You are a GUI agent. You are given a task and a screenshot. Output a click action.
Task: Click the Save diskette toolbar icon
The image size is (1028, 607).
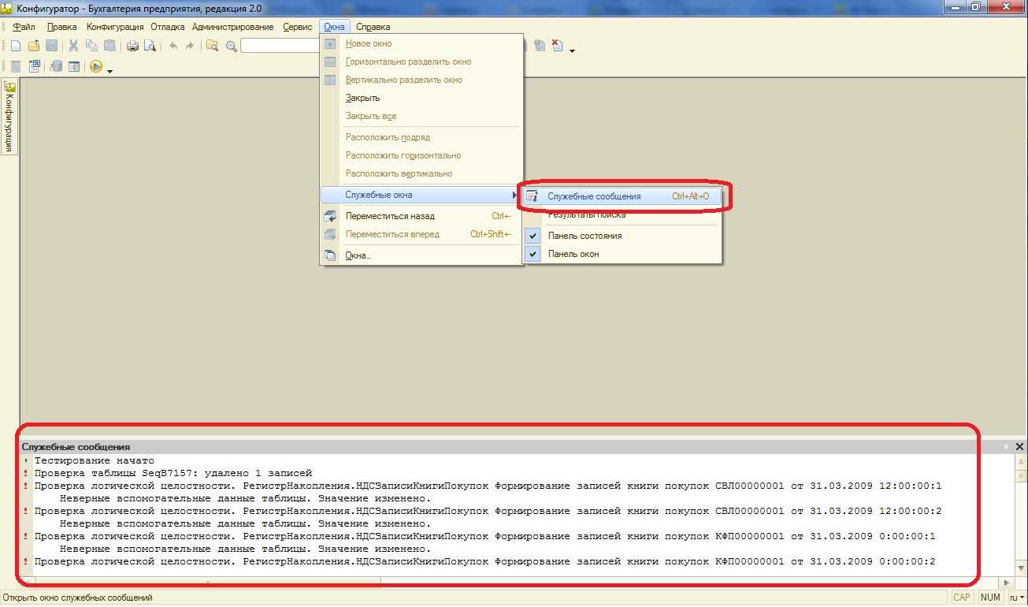click(51, 46)
